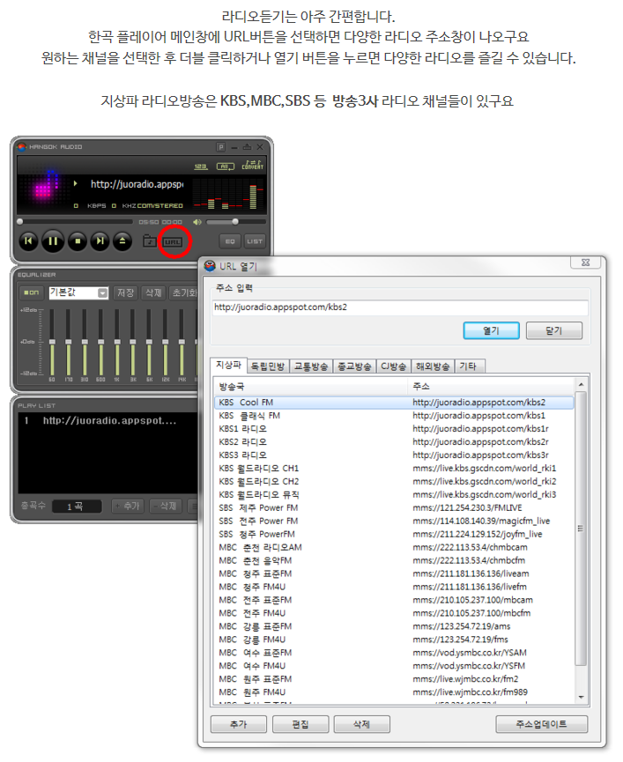Click the station list scrollbar down arrow
The height and width of the screenshot is (762, 623).
[582, 698]
